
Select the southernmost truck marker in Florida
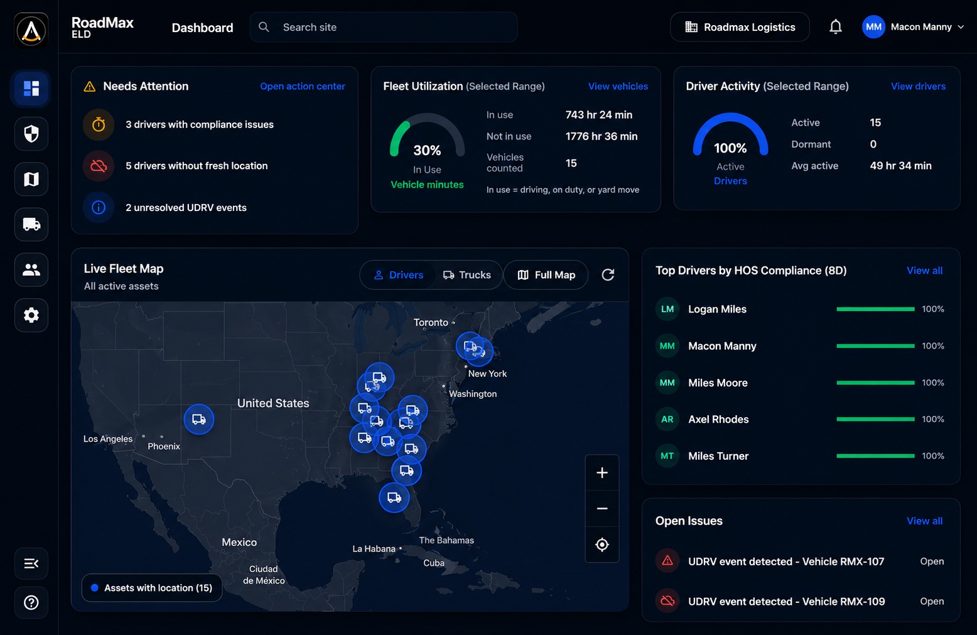tap(394, 497)
